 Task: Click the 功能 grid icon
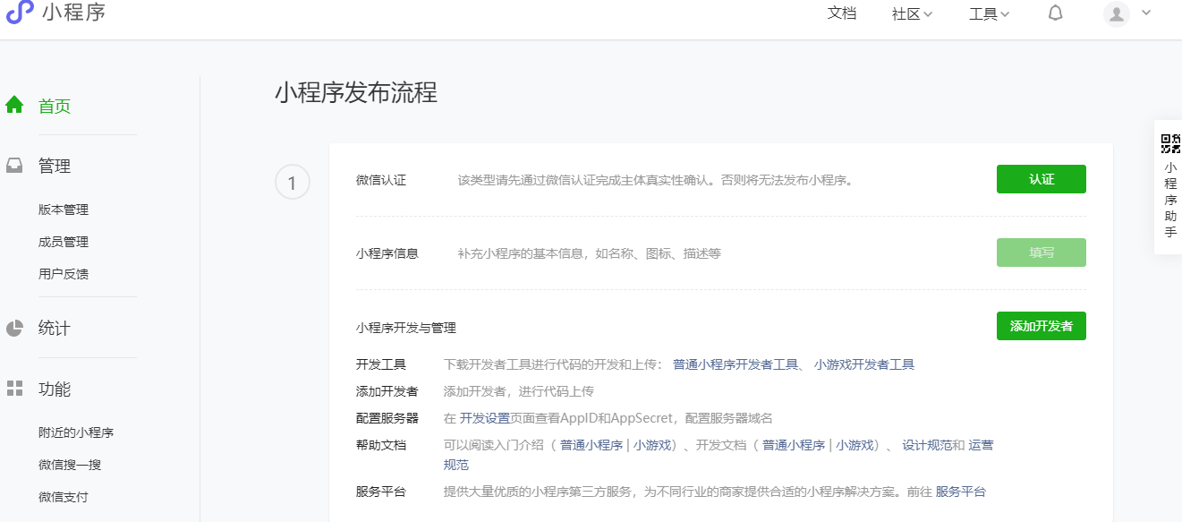tap(14, 389)
